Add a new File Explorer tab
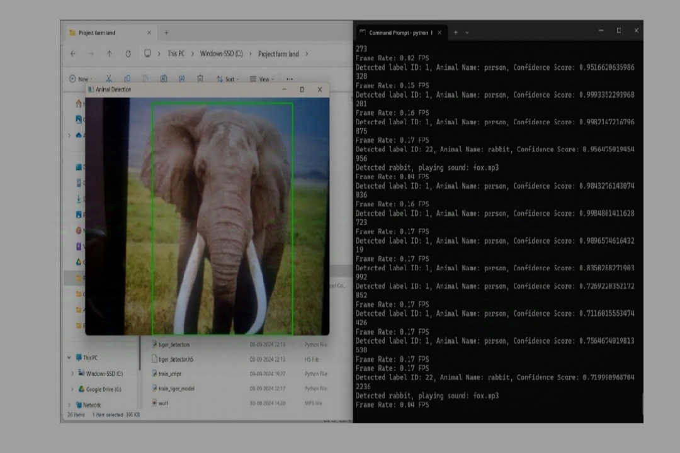Image resolution: width=680 pixels, height=453 pixels. 166,33
